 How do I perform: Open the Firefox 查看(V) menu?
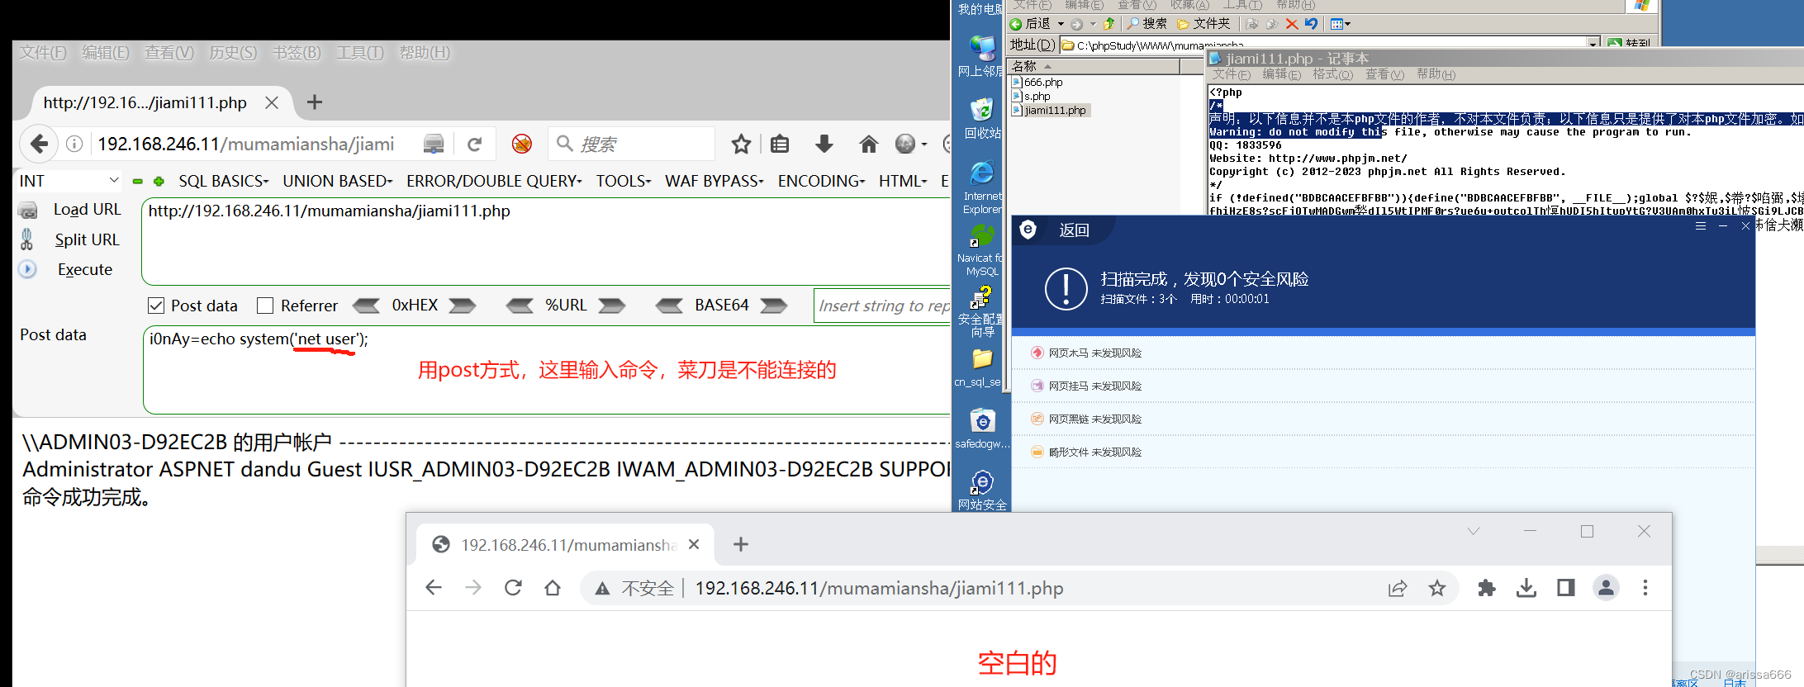[x=169, y=53]
